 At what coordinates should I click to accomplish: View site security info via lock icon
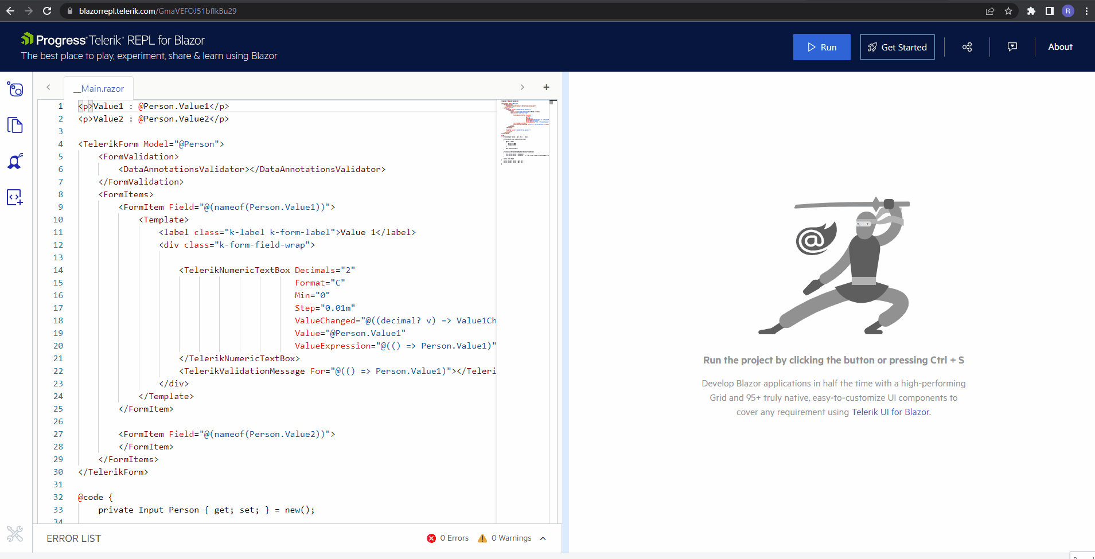pyautogui.click(x=70, y=11)
